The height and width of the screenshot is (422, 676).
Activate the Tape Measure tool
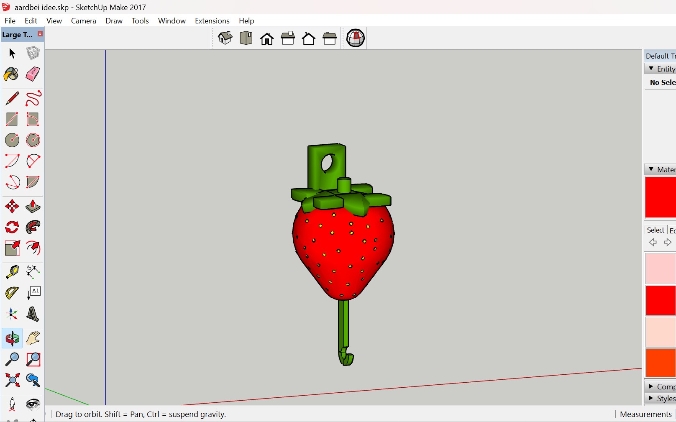[x=12, y=272]
